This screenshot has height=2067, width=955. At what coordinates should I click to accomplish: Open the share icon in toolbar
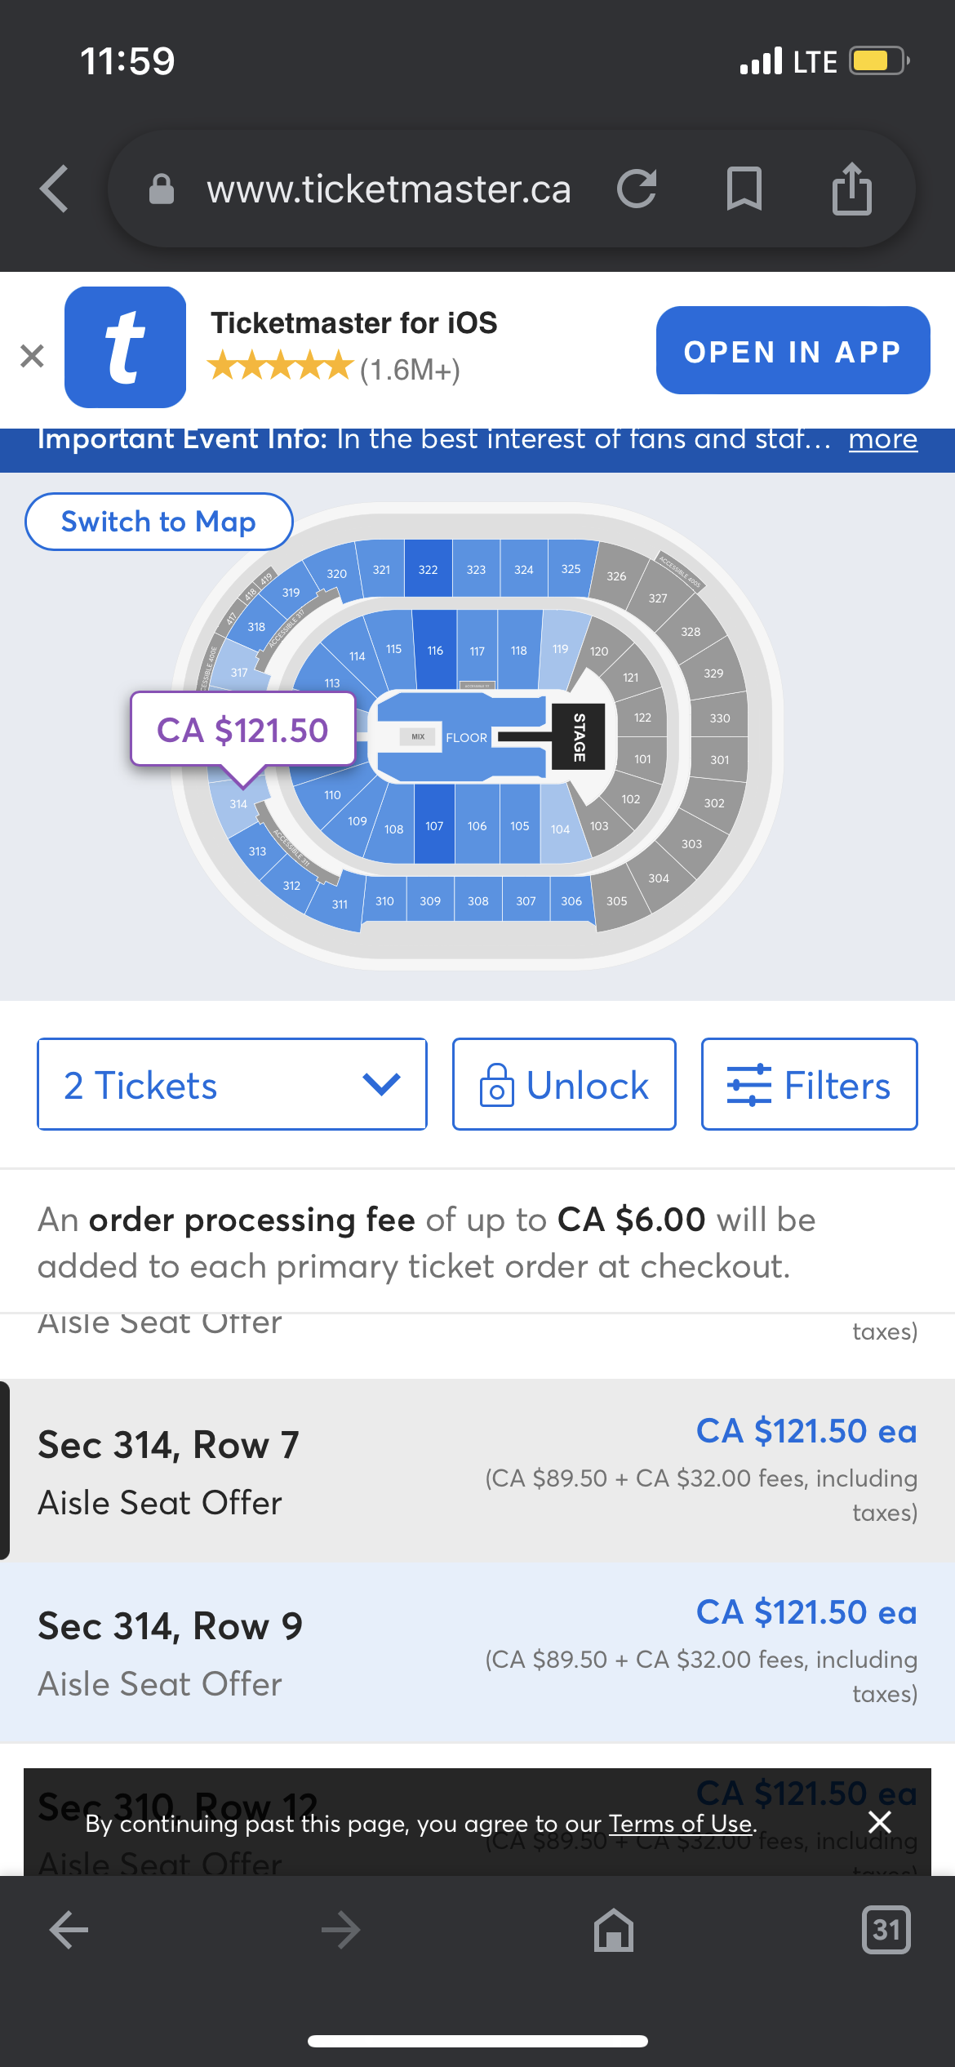coord(852,189)
